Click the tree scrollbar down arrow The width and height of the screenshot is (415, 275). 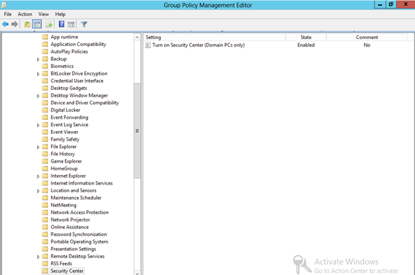tap(137, 273)
